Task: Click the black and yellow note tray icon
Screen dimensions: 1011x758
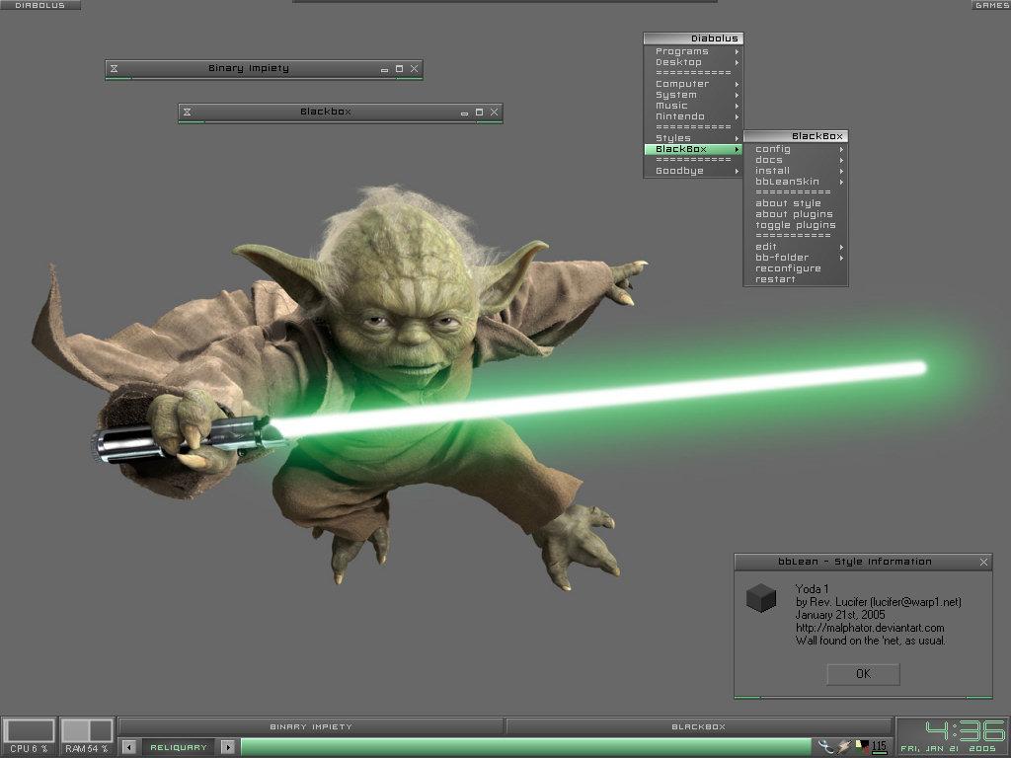Action: tap(862, 747)
